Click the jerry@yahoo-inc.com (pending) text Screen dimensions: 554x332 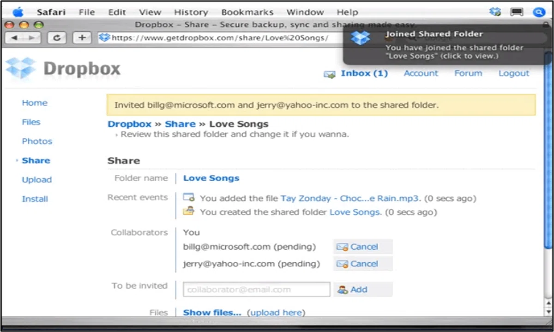[x=252, y=264]
